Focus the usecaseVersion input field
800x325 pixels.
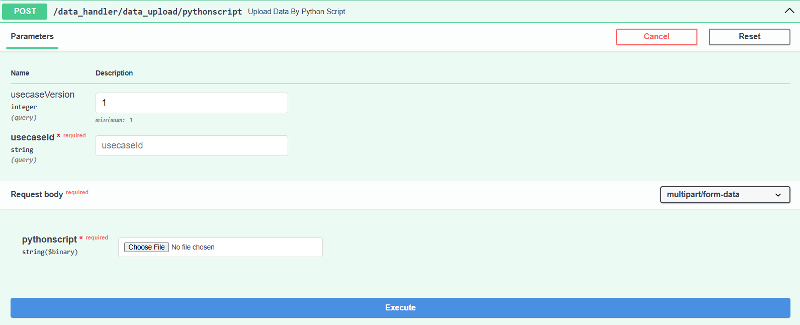[192, 103]
